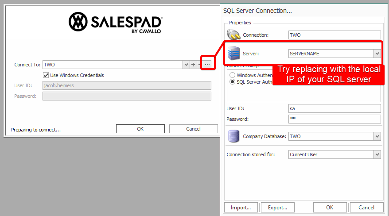Image resolution: width=389 pixels, height=216 pixels.
Task: Click the SalesPad by Cavallo logo
Action: (115, 23)
